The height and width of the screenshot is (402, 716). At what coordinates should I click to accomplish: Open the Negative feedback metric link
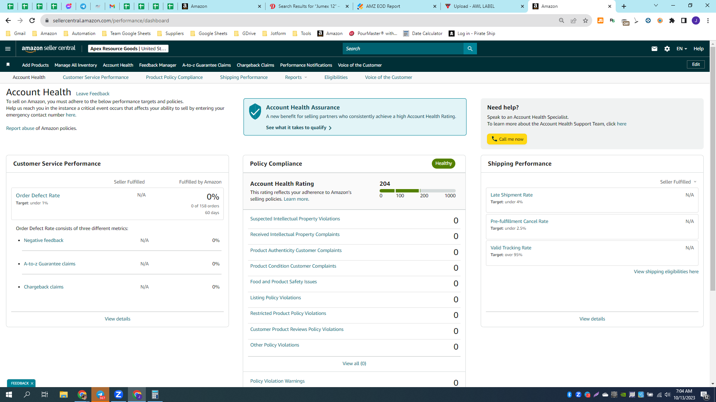tap(44, 240)
